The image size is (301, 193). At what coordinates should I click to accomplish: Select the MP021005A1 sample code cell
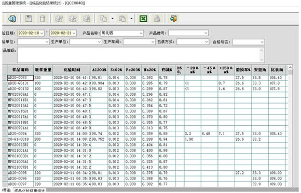point(20,161)
